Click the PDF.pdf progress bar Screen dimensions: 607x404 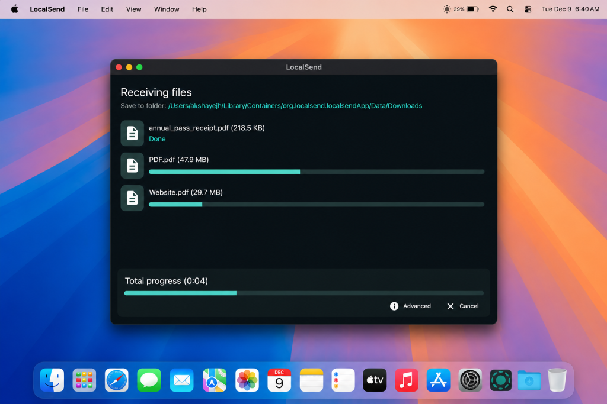(317, 172)
